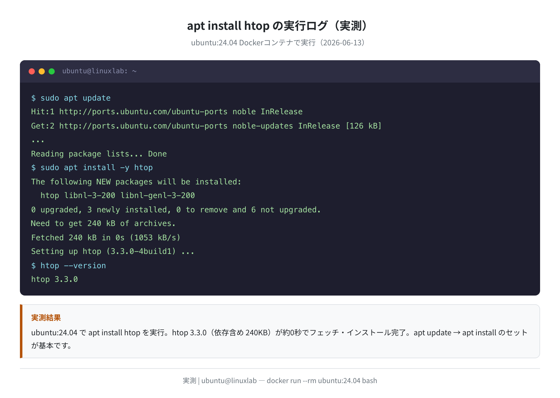Click the 'htop 3.3.0' output line
This screenshot has height=398, width=560.
(54, 279)
